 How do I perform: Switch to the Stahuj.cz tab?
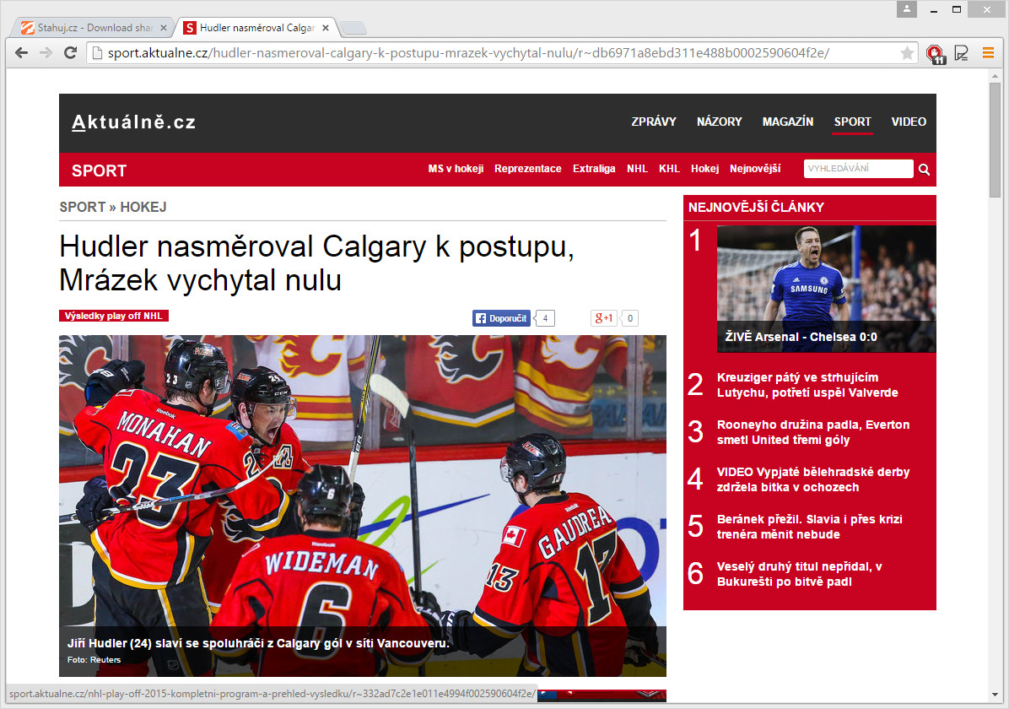[x=94, y=28]
